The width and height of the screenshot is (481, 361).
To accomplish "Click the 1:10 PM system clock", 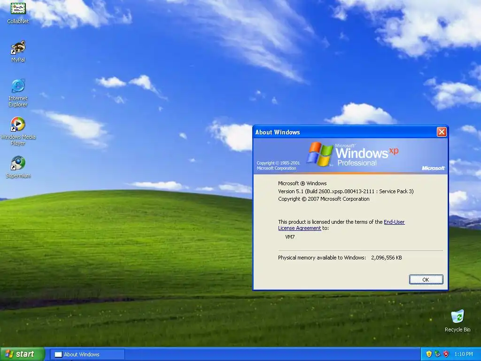I will [464, 354].
